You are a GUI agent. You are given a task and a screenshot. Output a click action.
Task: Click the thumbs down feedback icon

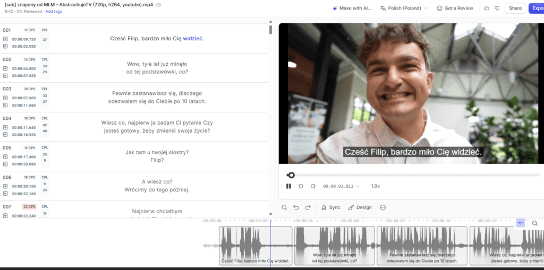pyautogui.click(x=497, y=8)
